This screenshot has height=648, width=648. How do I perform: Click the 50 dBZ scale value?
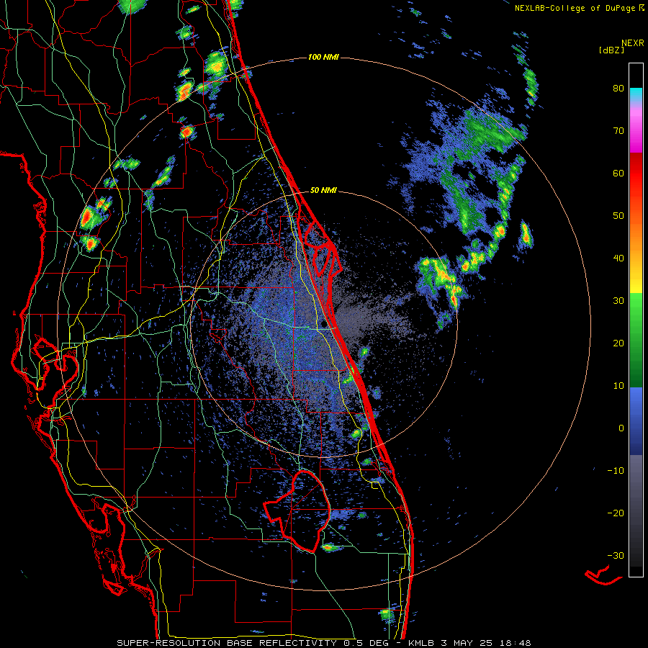pyautogui.click(x=618, y=216)
